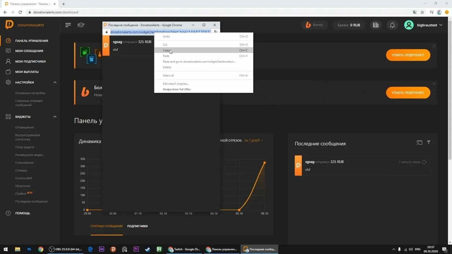Click the replay icon on sgsag message
Image resolution: width=452 pixels, height=254 pixels.
pos(424,162)
